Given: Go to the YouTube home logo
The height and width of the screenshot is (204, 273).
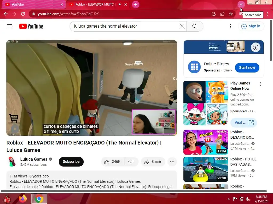Looking at the screenshot, I should click(x=31, y=26).
